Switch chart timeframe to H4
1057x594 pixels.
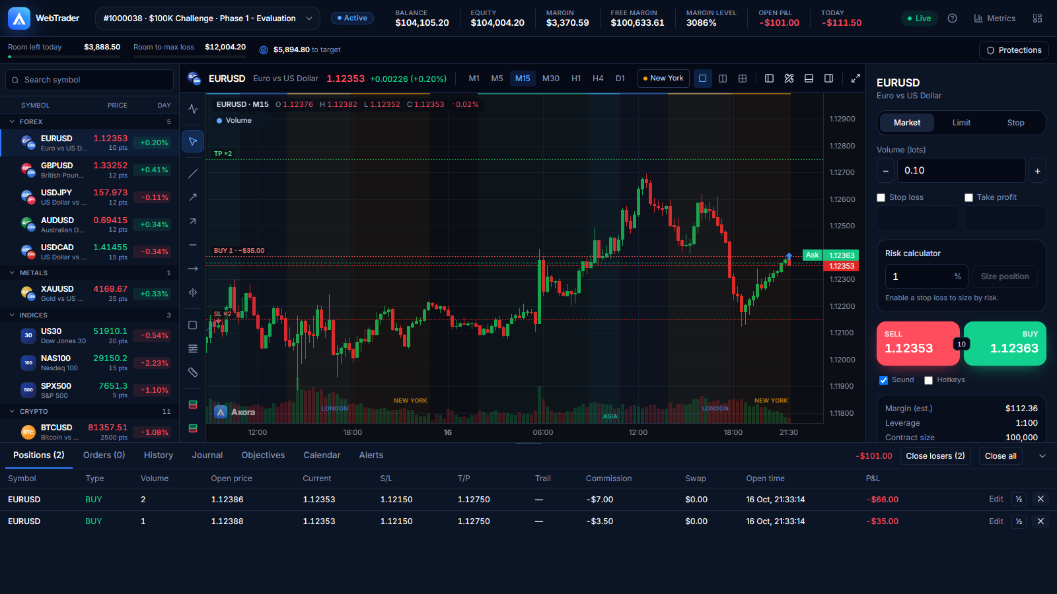[598, 79]
